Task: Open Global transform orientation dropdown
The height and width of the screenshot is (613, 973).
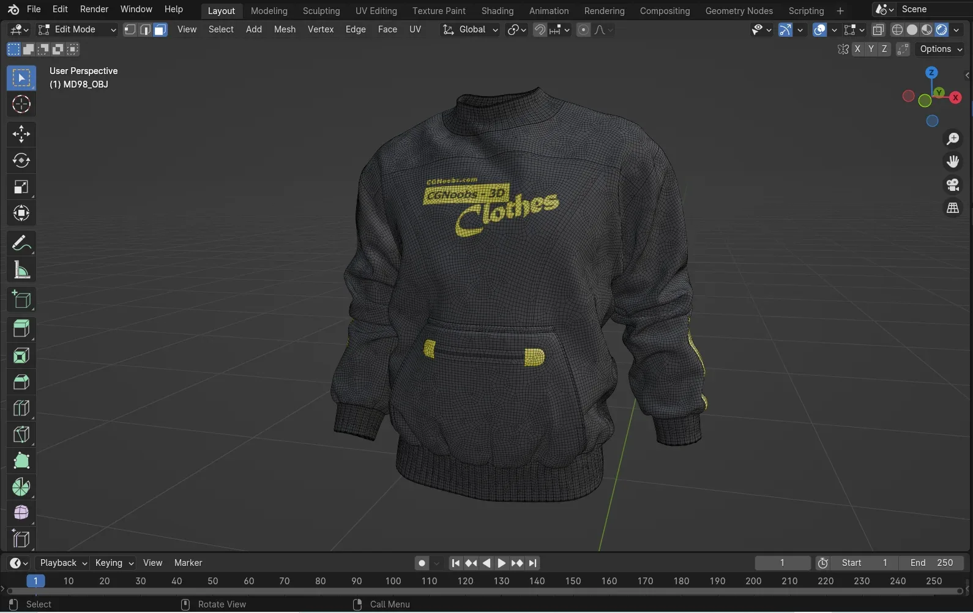Action: tap(470, 29)
